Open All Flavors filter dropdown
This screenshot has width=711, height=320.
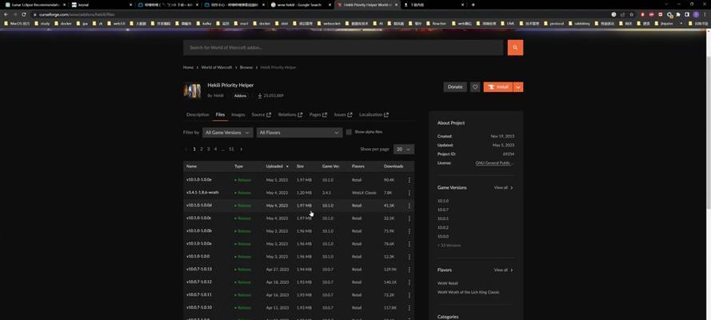pyautogui.click(x=299, y=133)
